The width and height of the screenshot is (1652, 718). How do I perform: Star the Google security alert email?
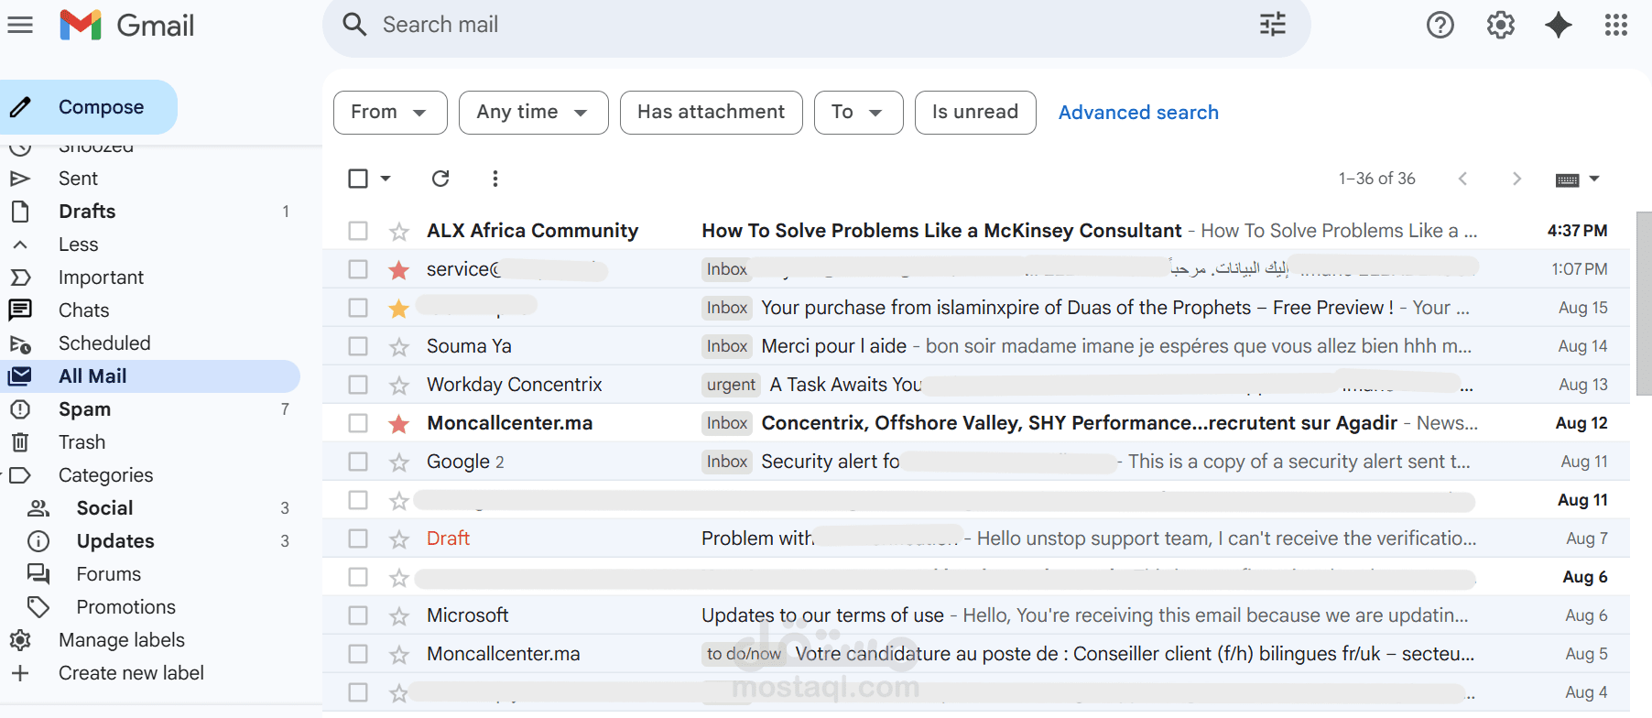coord(398,462)
